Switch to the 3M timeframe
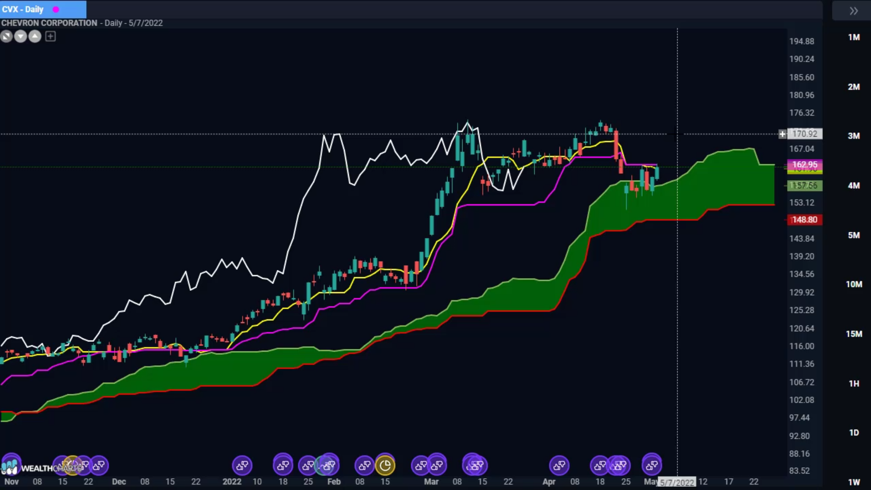The height and width of the screenshot is (490, 871). tap(854, 136)
